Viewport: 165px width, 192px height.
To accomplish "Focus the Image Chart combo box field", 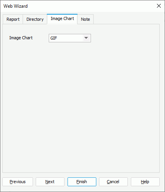I will (x=70, y=38).
